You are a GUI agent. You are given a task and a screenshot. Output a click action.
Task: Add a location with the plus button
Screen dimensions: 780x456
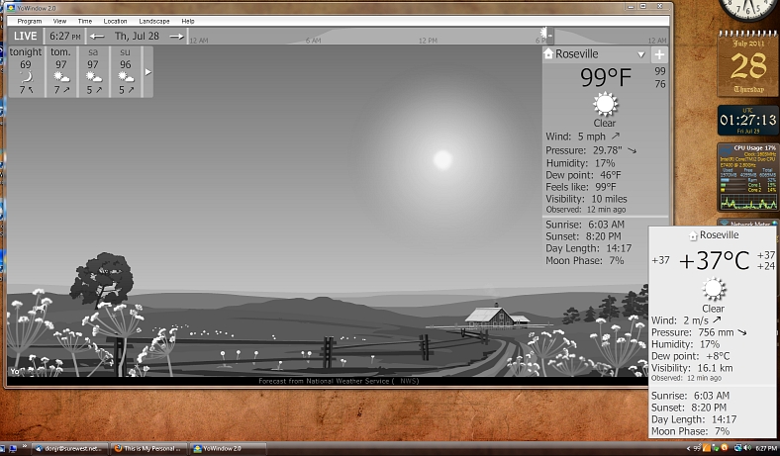pos(659,54)
